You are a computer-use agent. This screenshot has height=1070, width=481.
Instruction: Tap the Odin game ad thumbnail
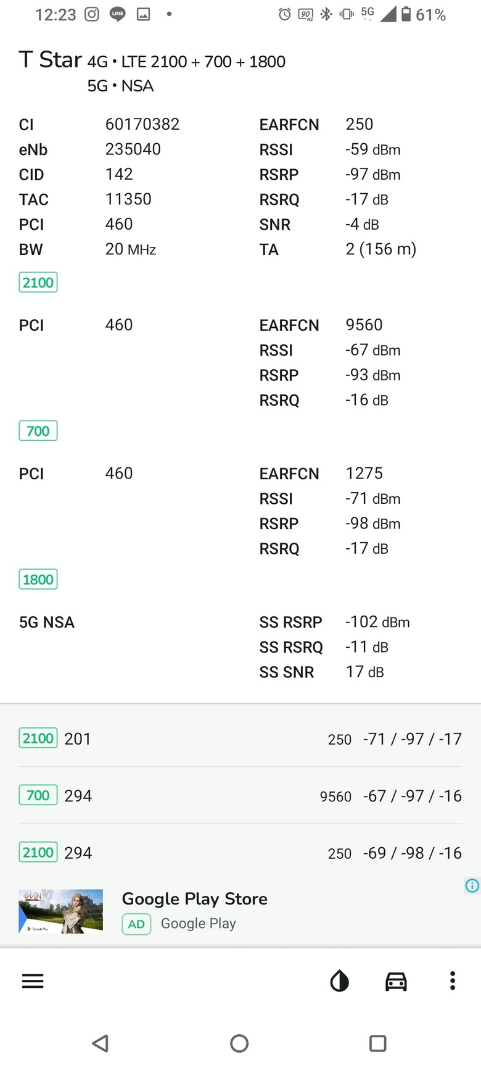61,911
